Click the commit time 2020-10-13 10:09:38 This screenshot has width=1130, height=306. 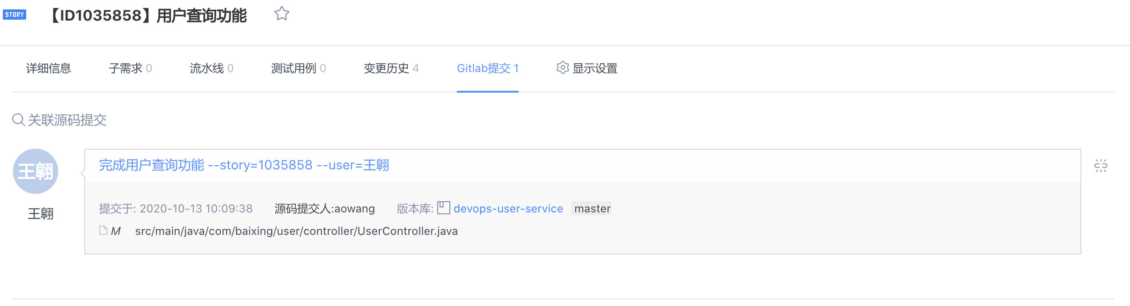point(196,209)
